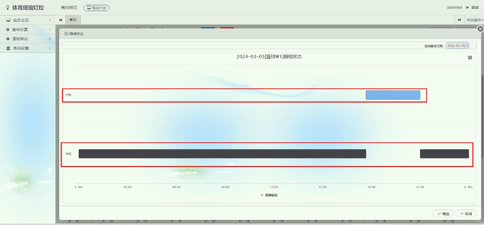Click the calendar icon in date field

point(466,46)
